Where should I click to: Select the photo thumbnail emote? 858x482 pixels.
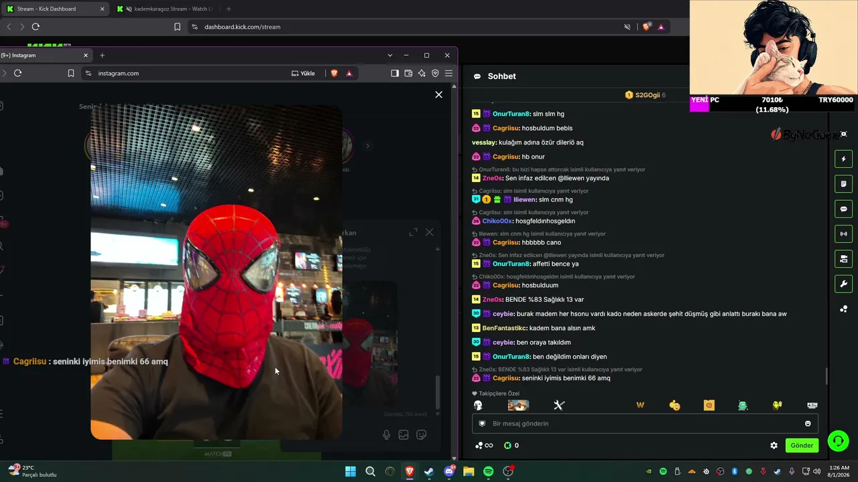[x=518, y=405]
